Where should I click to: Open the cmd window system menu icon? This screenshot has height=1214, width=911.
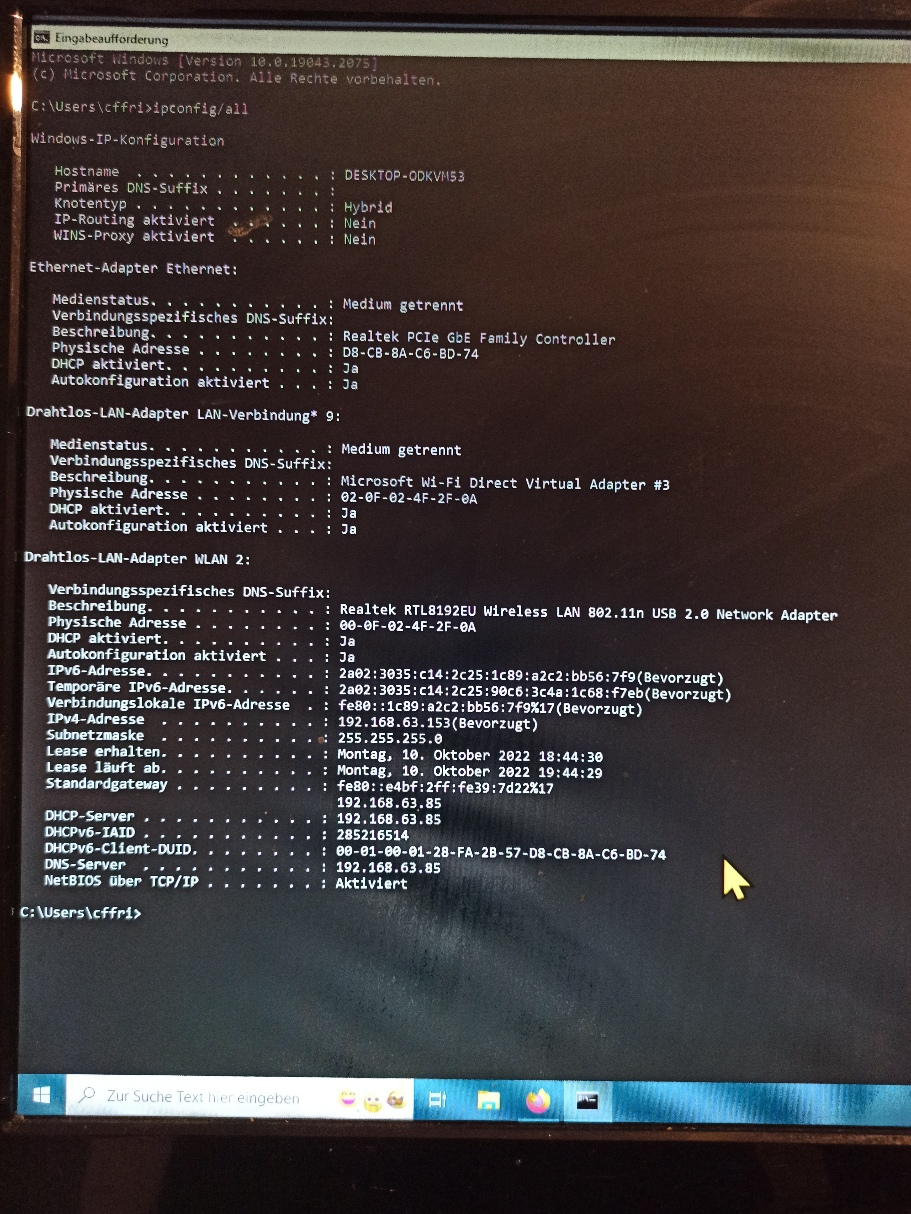tap(42, 37)
